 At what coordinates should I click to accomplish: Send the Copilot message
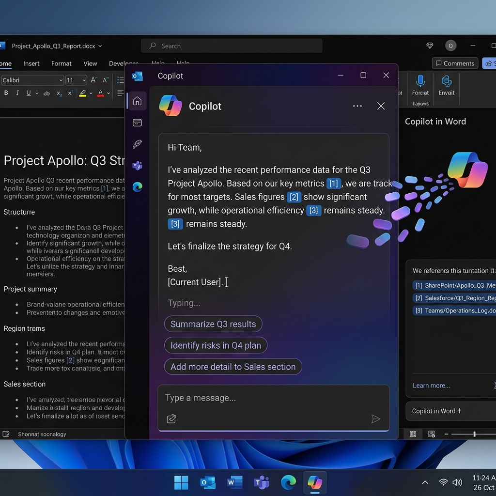(x=375, y=419)
